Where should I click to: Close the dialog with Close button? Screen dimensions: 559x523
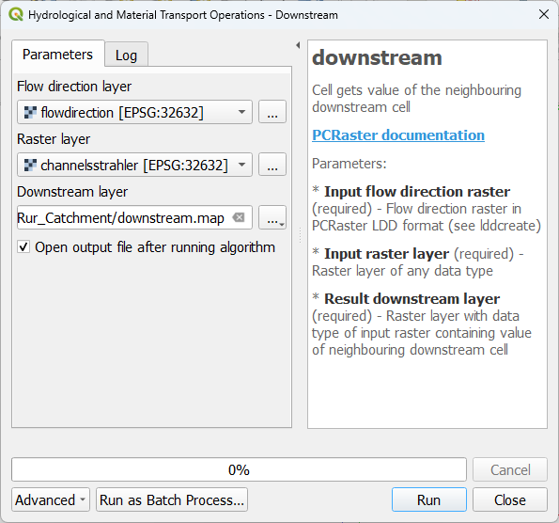(510, 499)
